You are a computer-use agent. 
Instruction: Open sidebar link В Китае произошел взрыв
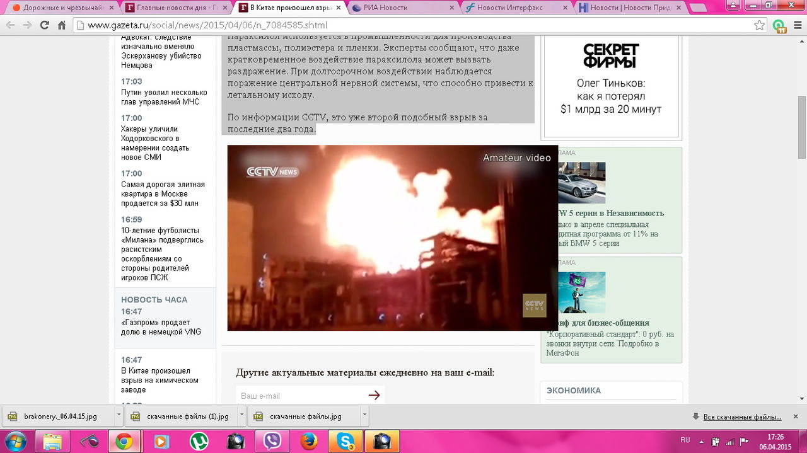[160, 381]
